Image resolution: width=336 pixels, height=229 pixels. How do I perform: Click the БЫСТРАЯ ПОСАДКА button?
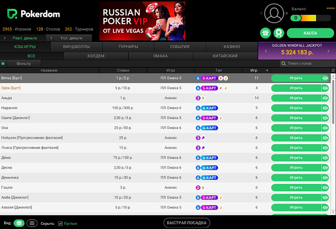(187, 223)
